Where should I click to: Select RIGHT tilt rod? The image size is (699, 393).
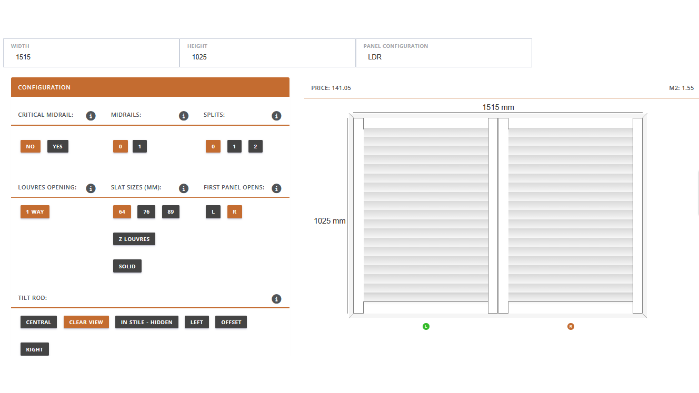[x=35, y=349]
